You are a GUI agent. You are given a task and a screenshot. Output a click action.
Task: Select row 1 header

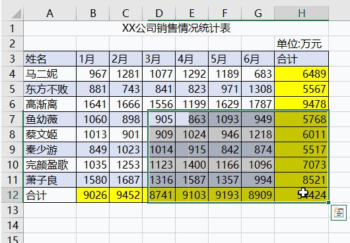(12, 28)
